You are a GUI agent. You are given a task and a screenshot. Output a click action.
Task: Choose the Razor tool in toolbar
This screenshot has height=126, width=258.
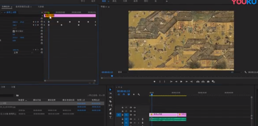110,101
